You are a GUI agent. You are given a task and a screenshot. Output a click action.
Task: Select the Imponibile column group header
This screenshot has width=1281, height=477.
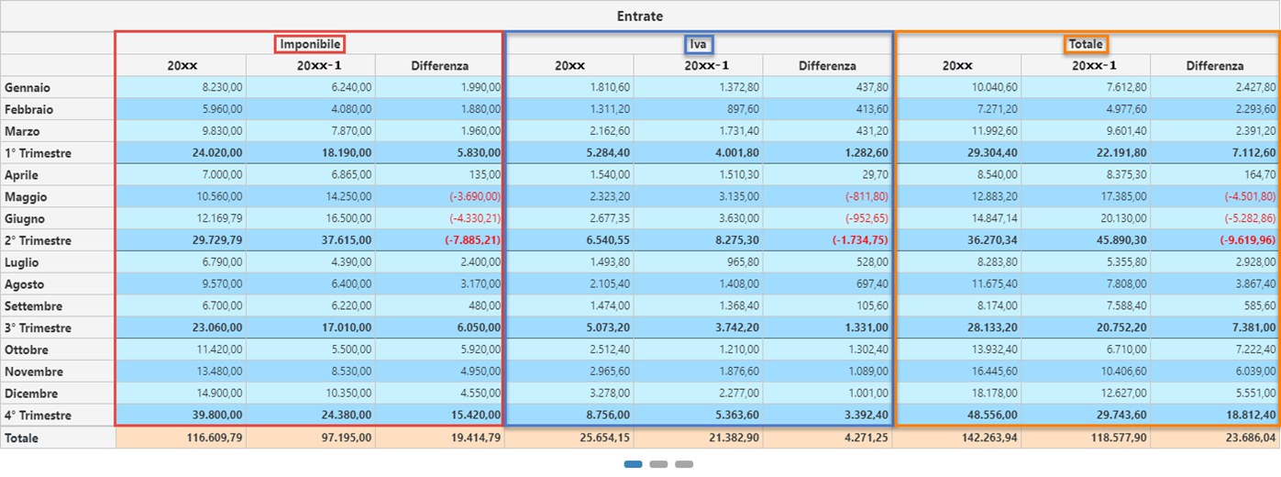pos(311,44)
